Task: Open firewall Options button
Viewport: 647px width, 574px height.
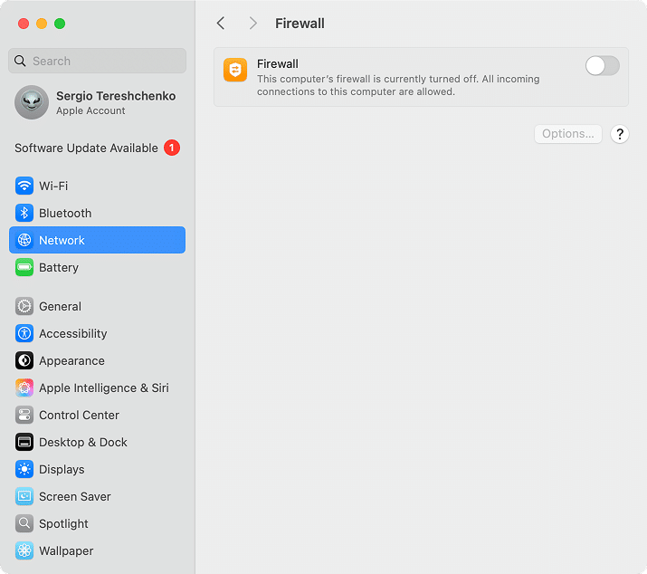Action: tap(567, 134)
